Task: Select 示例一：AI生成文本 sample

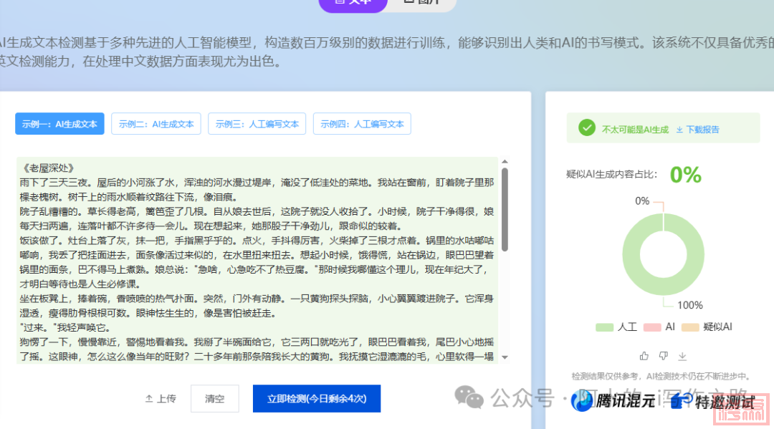Action: click(x=59, y=124)
